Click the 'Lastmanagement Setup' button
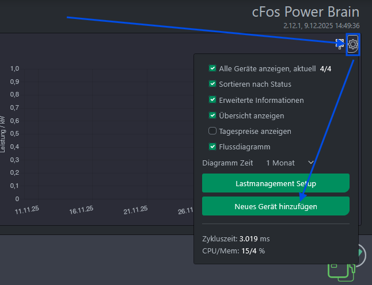Viewport: 372px width, 285px height. (x=275, y=183)
